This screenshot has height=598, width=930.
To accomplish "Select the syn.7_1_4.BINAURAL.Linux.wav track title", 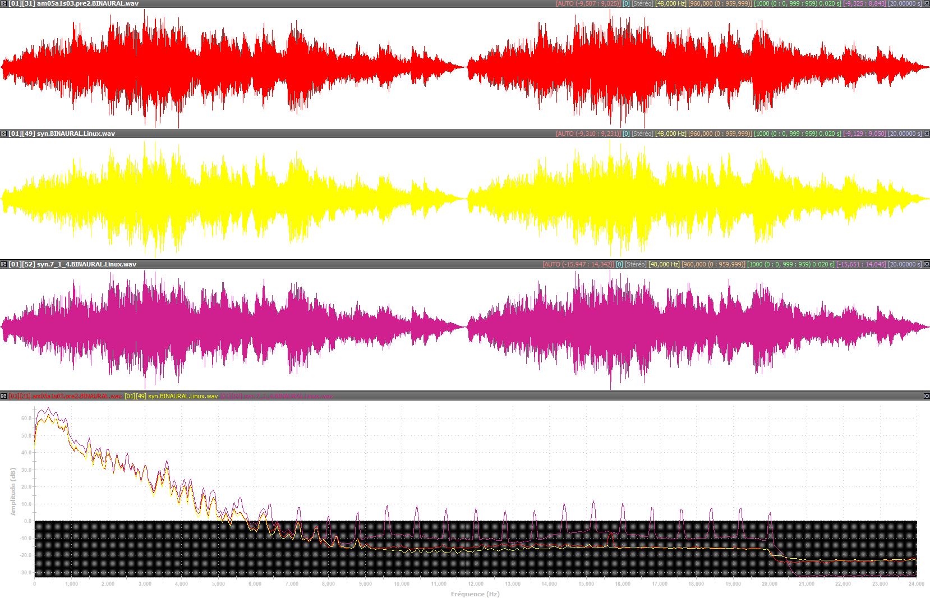I will point(72,264).
